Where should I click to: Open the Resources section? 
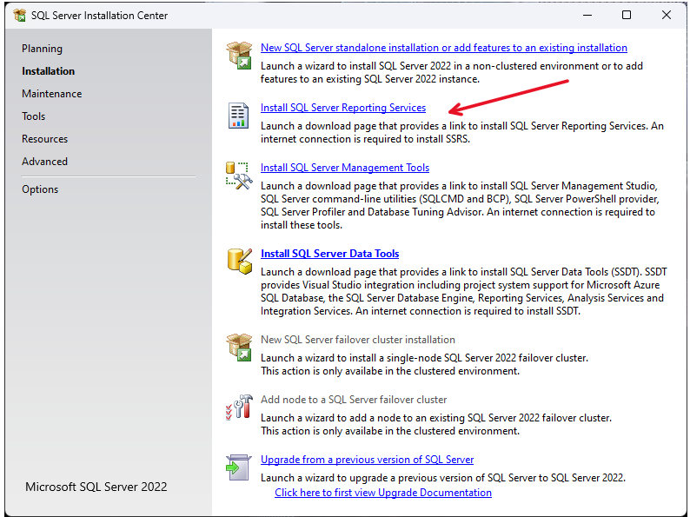click(45, 139)
